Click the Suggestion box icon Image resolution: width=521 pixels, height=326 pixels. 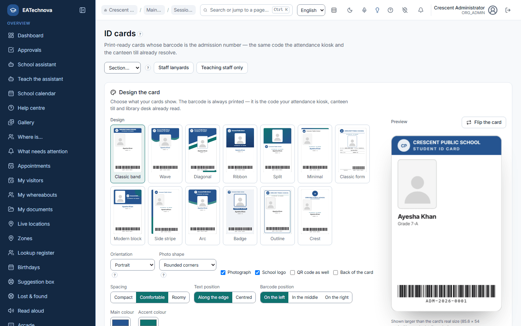click(x=11, y=282)
